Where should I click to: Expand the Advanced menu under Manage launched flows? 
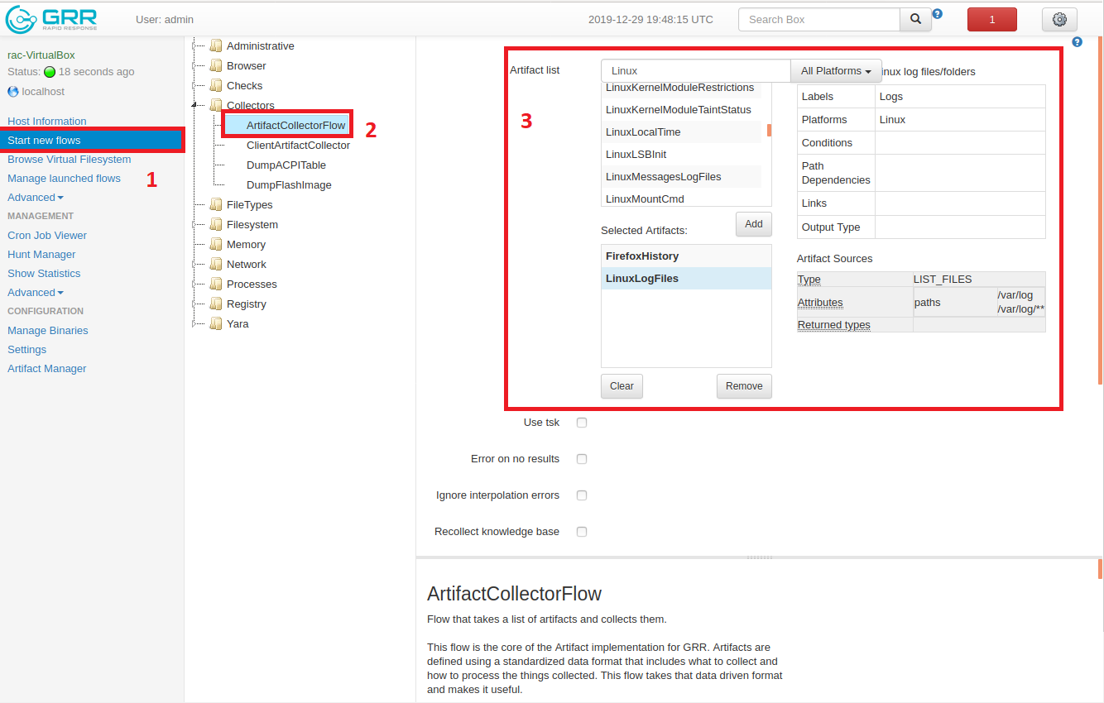click(x=35, y=198)
